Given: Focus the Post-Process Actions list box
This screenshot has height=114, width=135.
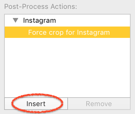Looking at the screenshot, I should pos(67,56).
